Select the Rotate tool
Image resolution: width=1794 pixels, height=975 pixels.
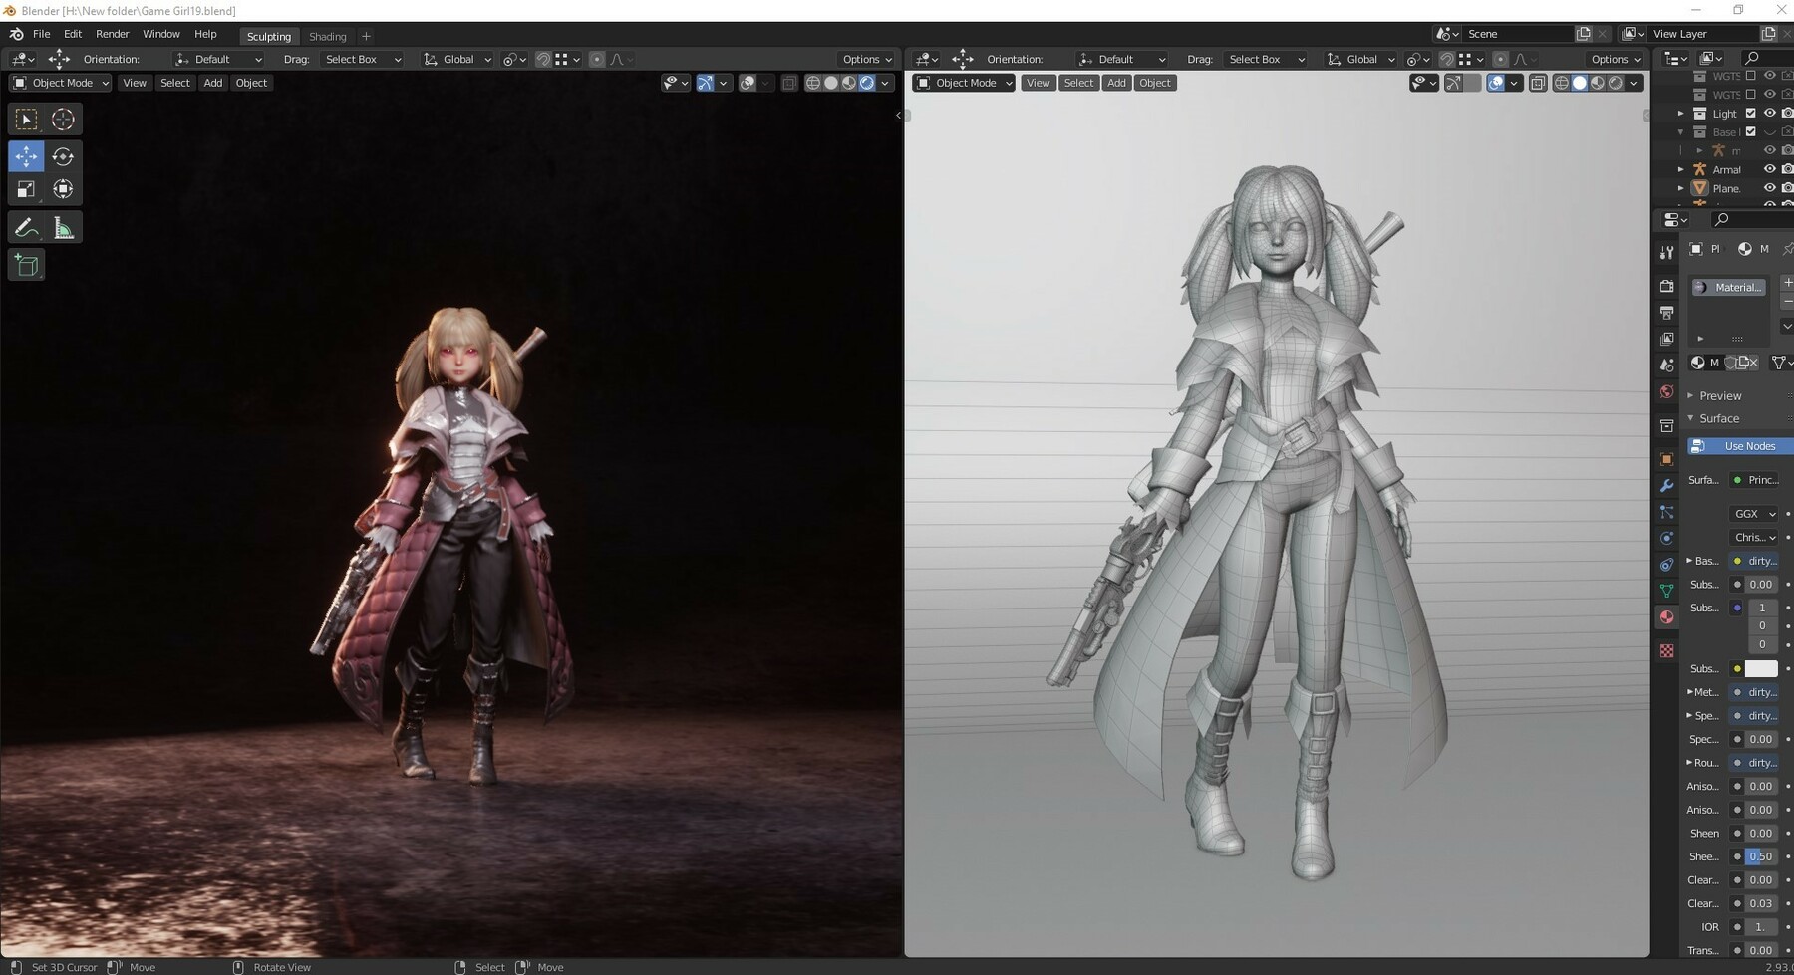point(63,156)
